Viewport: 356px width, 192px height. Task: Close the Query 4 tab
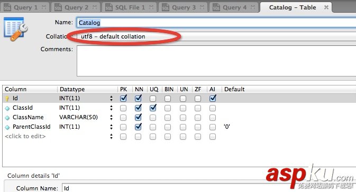(x=253, y=7)
